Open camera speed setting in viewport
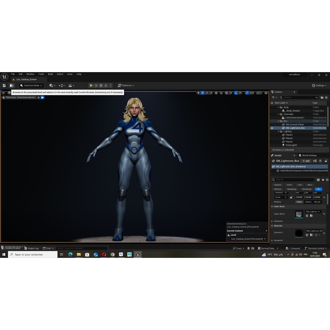Image resolution: width=330 pixels, height=330 pixels. click(x=259, y=93)
